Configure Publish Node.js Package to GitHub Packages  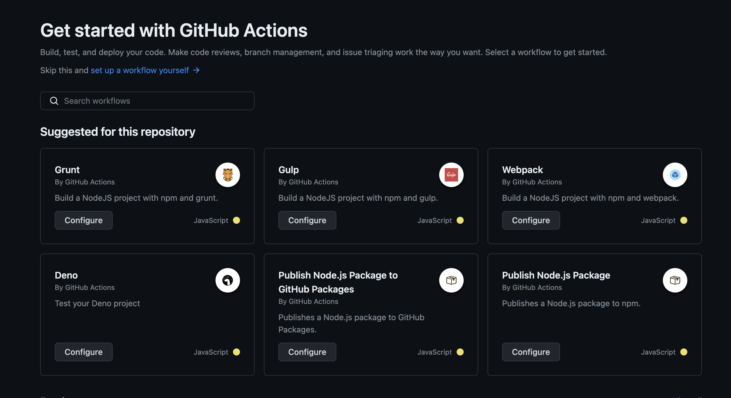(307, 352)
